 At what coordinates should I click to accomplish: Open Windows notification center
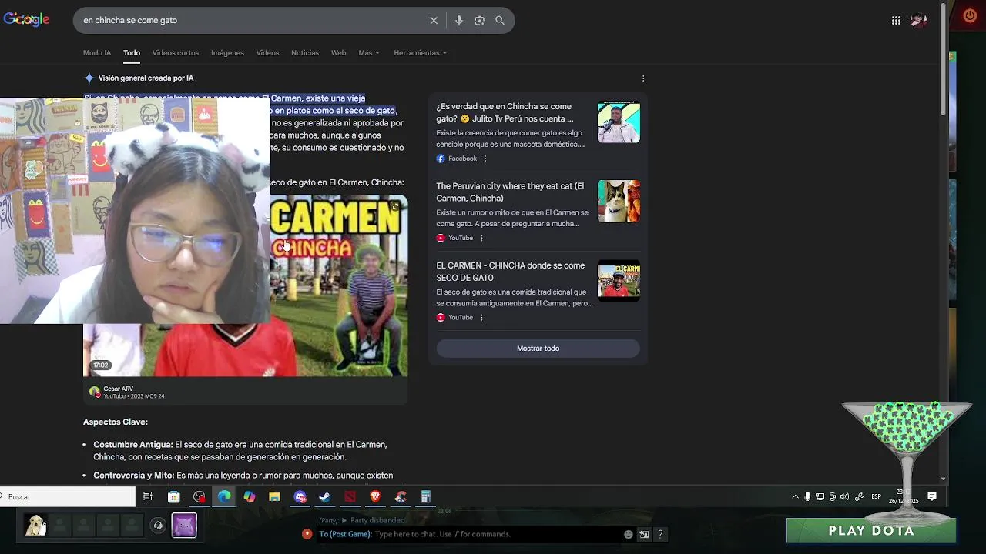tap(932, 497)
